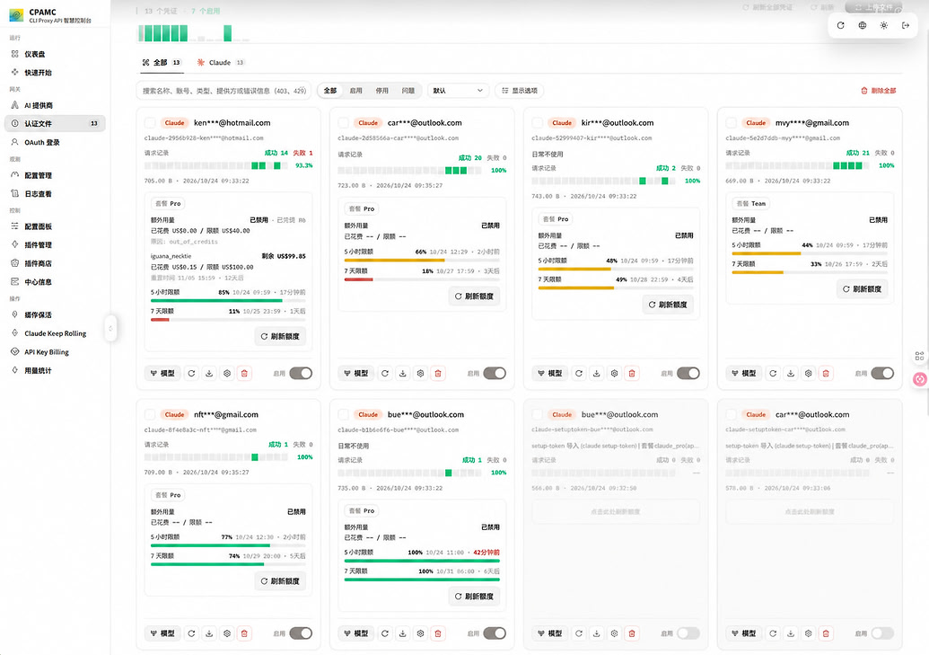Image resolution: width=929 pixels, height=655 pixels.
Task: Download the nft***@gmail.com credential file
Action: 209,633
